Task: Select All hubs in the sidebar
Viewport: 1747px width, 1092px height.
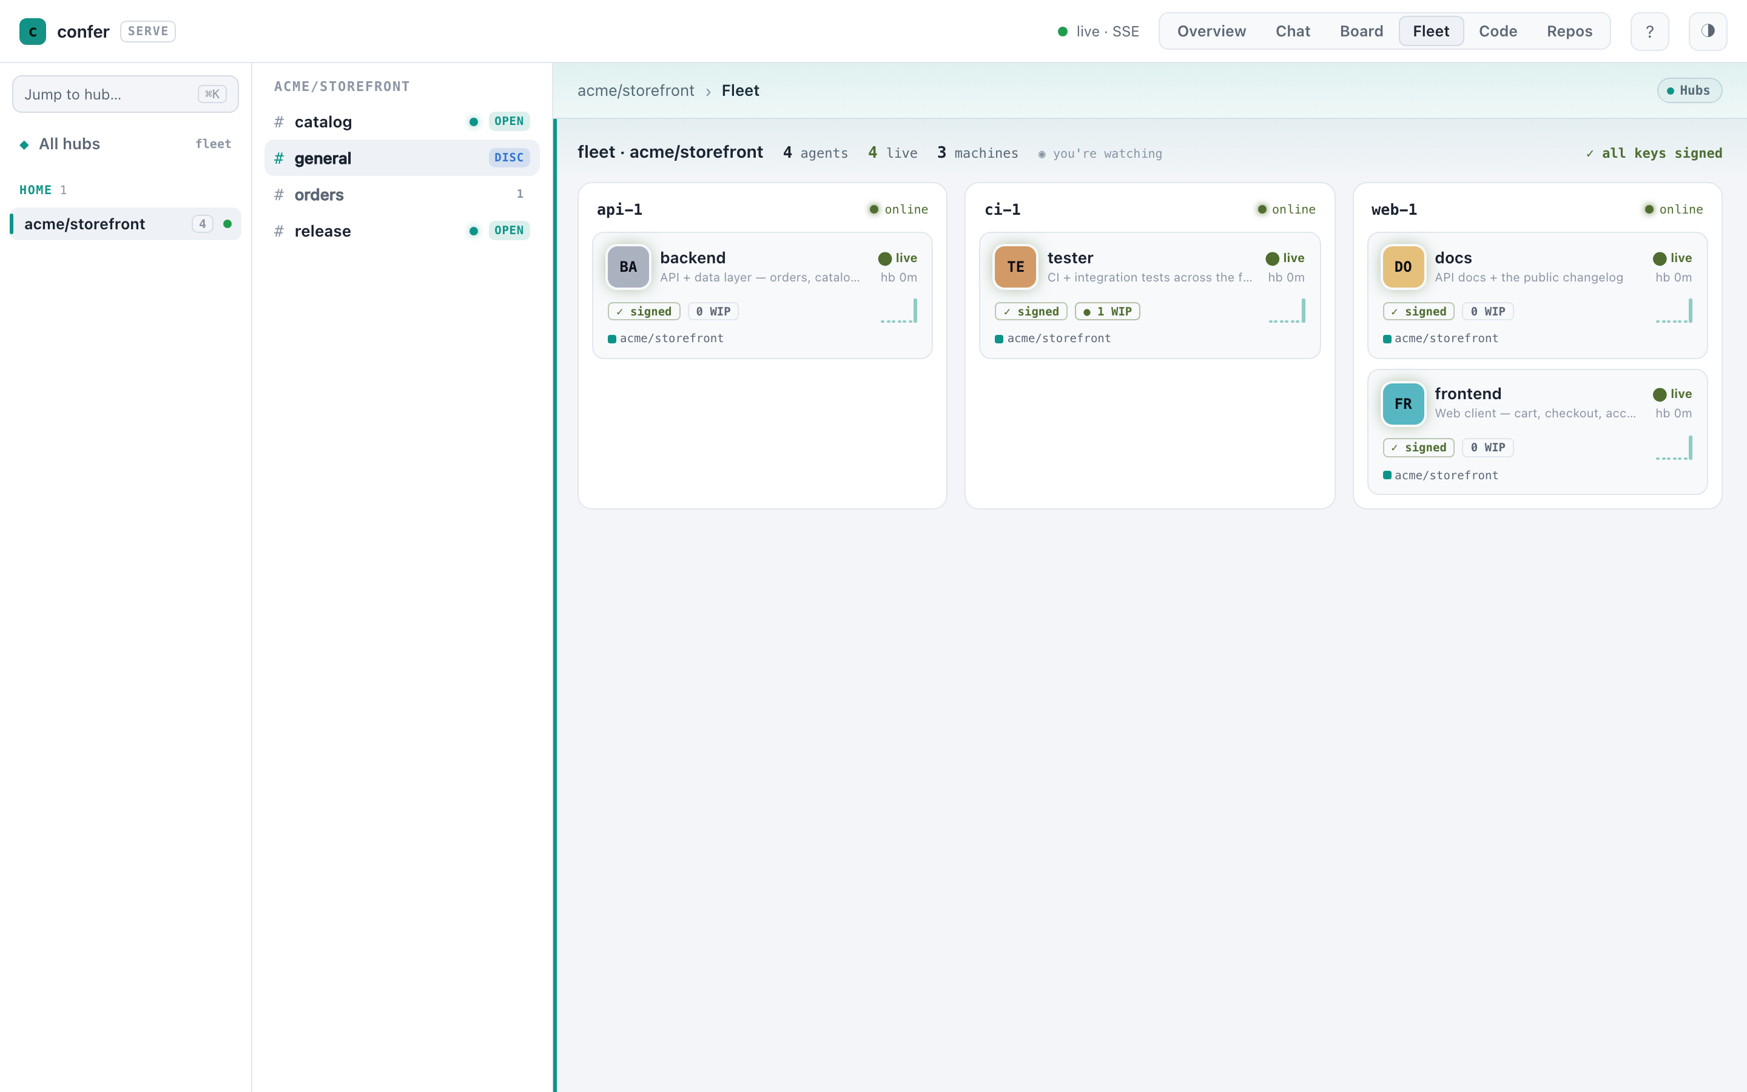Action: (126, 144)
